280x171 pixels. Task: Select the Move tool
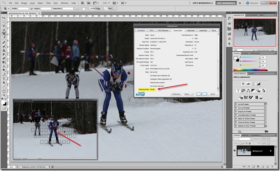(4, 18)
